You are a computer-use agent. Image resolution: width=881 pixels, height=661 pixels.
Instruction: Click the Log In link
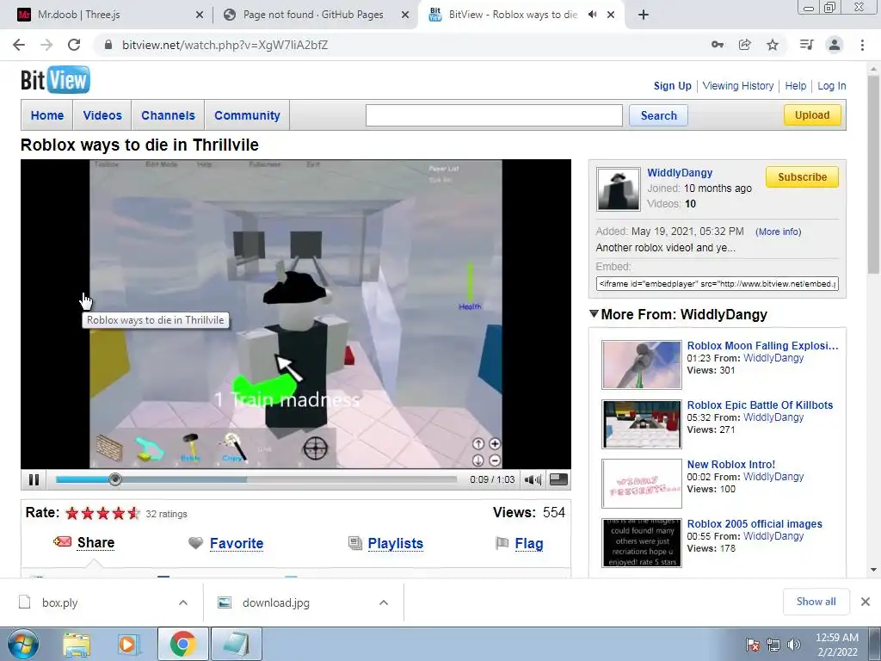coord(832,86)
